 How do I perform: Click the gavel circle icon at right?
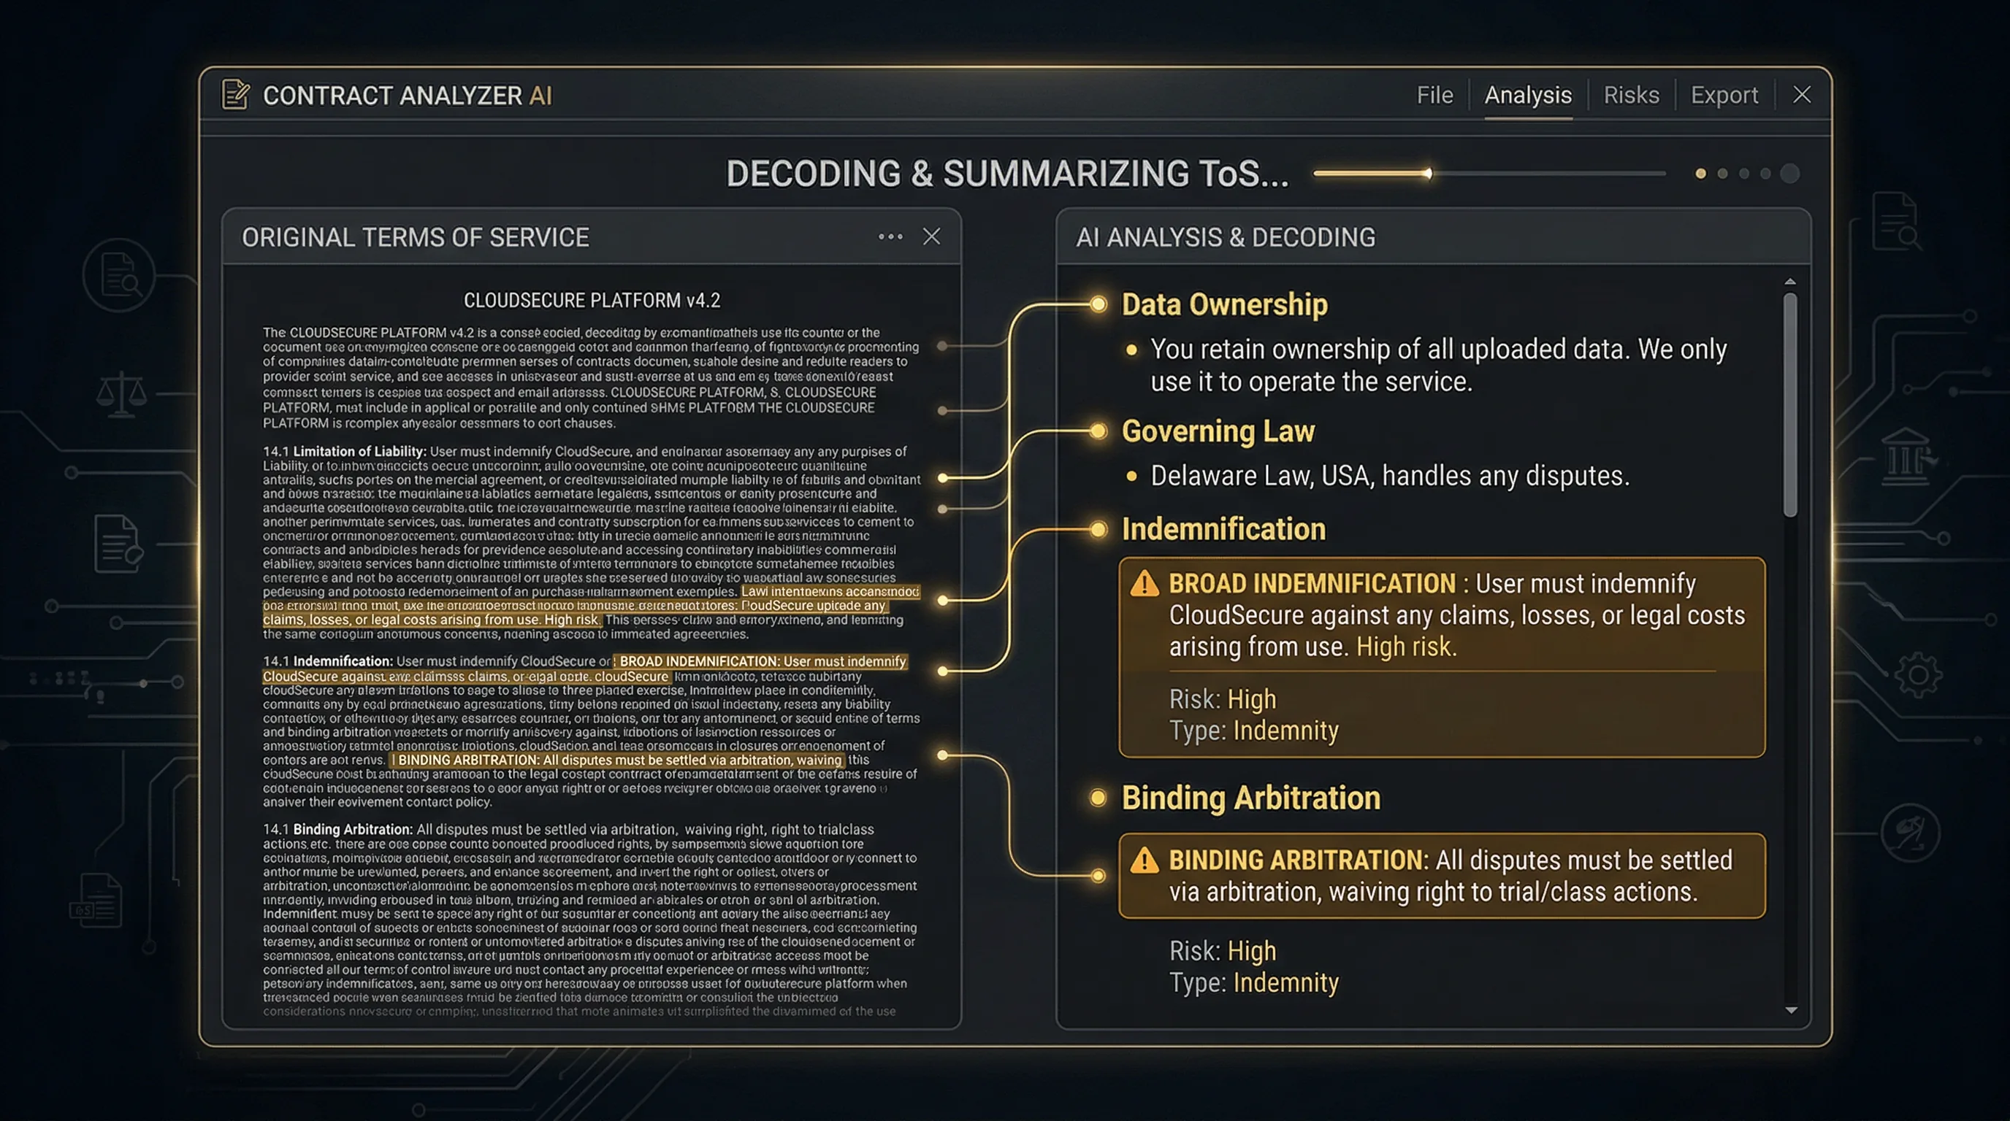1910,833
